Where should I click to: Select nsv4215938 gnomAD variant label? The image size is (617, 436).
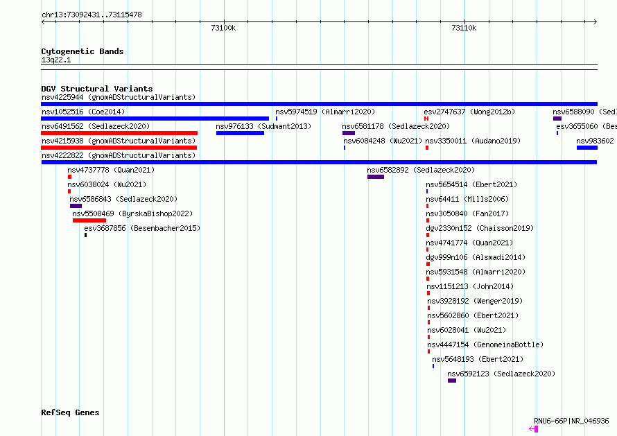tap(119, 141)
